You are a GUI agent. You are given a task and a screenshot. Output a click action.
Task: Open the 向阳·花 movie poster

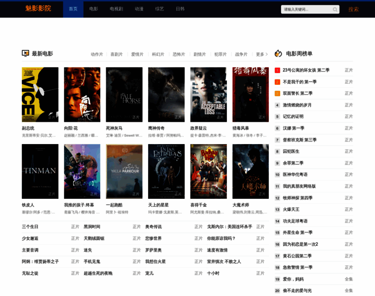pyautogui.click(x=82, y=94)
